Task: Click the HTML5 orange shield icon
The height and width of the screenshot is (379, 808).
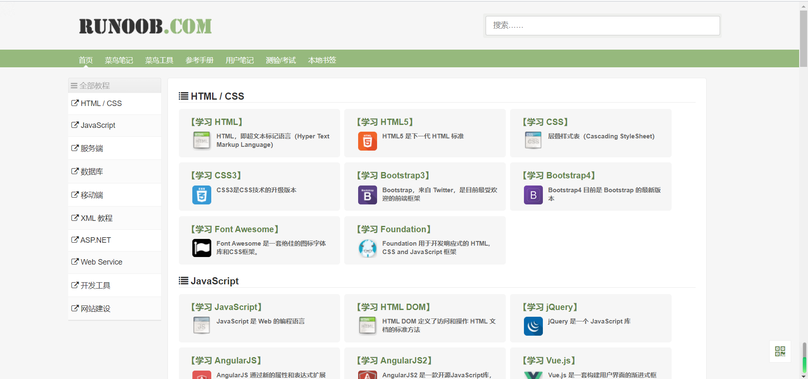Action: point(367,141)
